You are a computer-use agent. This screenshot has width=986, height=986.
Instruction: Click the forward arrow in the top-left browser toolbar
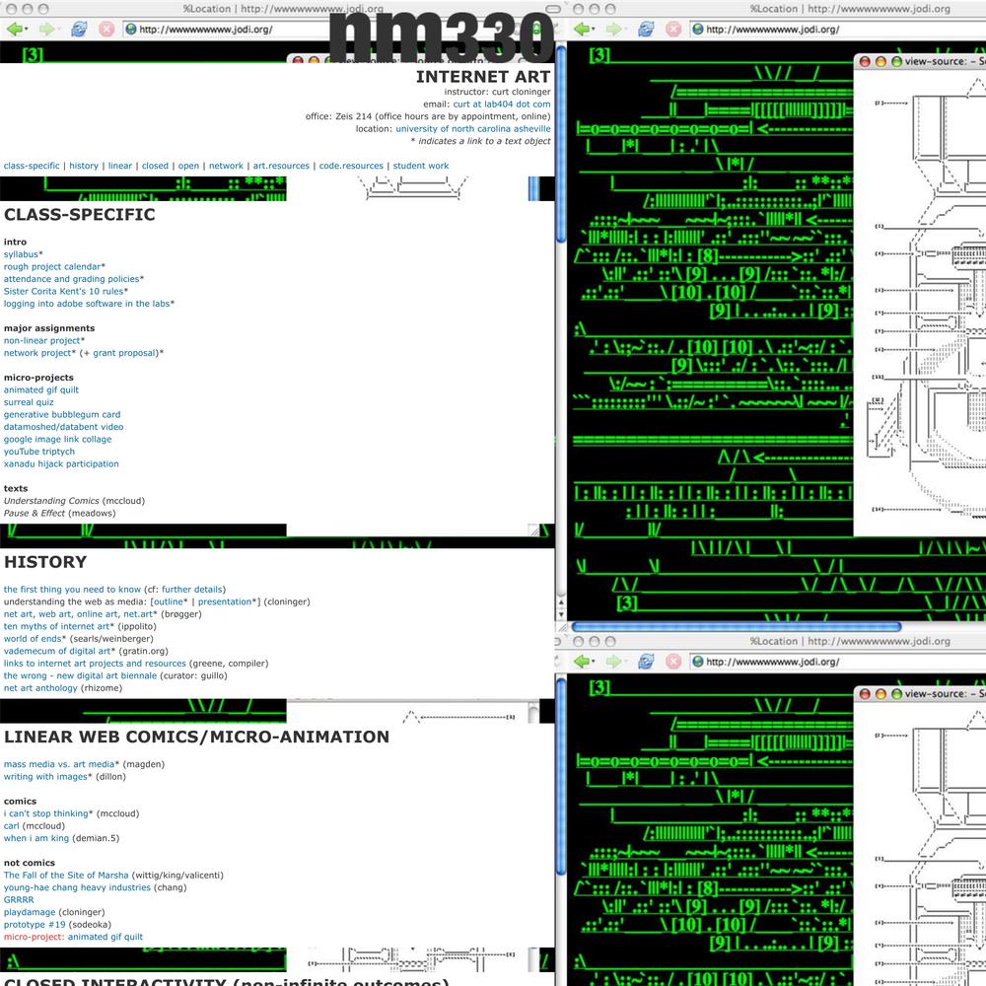coord(46,29)
